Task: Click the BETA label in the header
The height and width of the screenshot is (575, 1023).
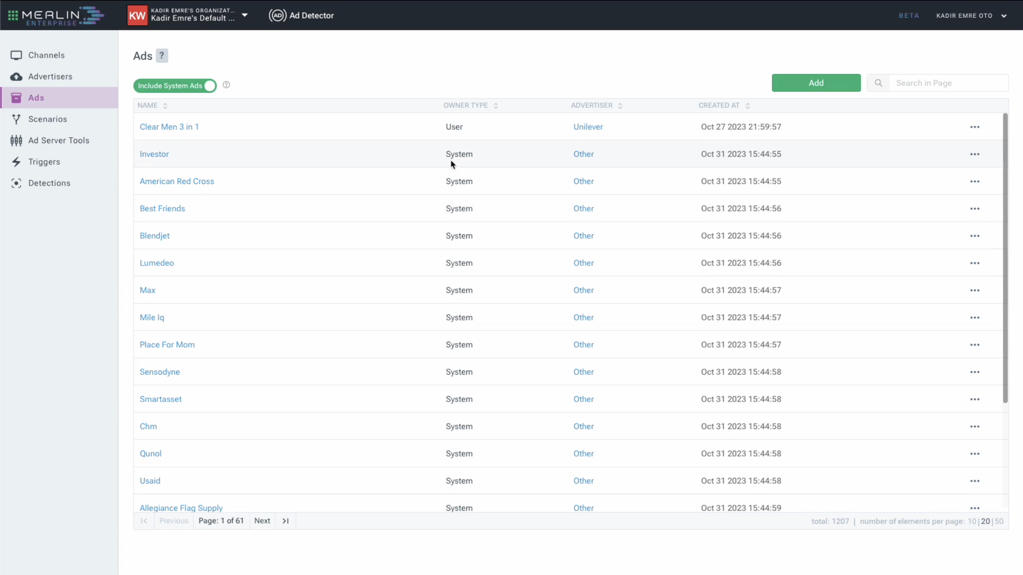Action: click(x=909, y=16)
